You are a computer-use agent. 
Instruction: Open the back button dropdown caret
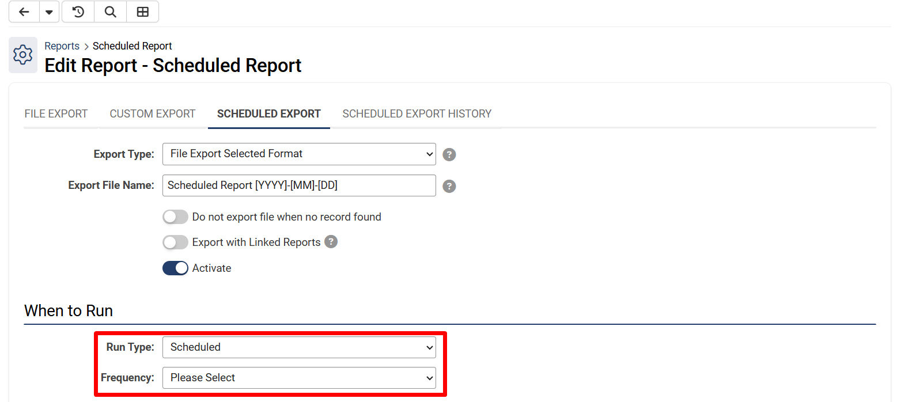[50, 12]
